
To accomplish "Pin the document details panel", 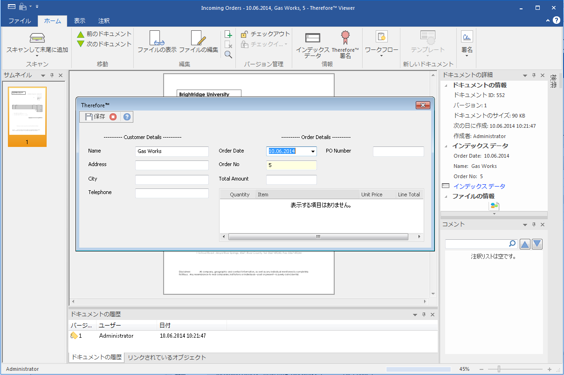I will pyautogui.click(x=534, y=75).
